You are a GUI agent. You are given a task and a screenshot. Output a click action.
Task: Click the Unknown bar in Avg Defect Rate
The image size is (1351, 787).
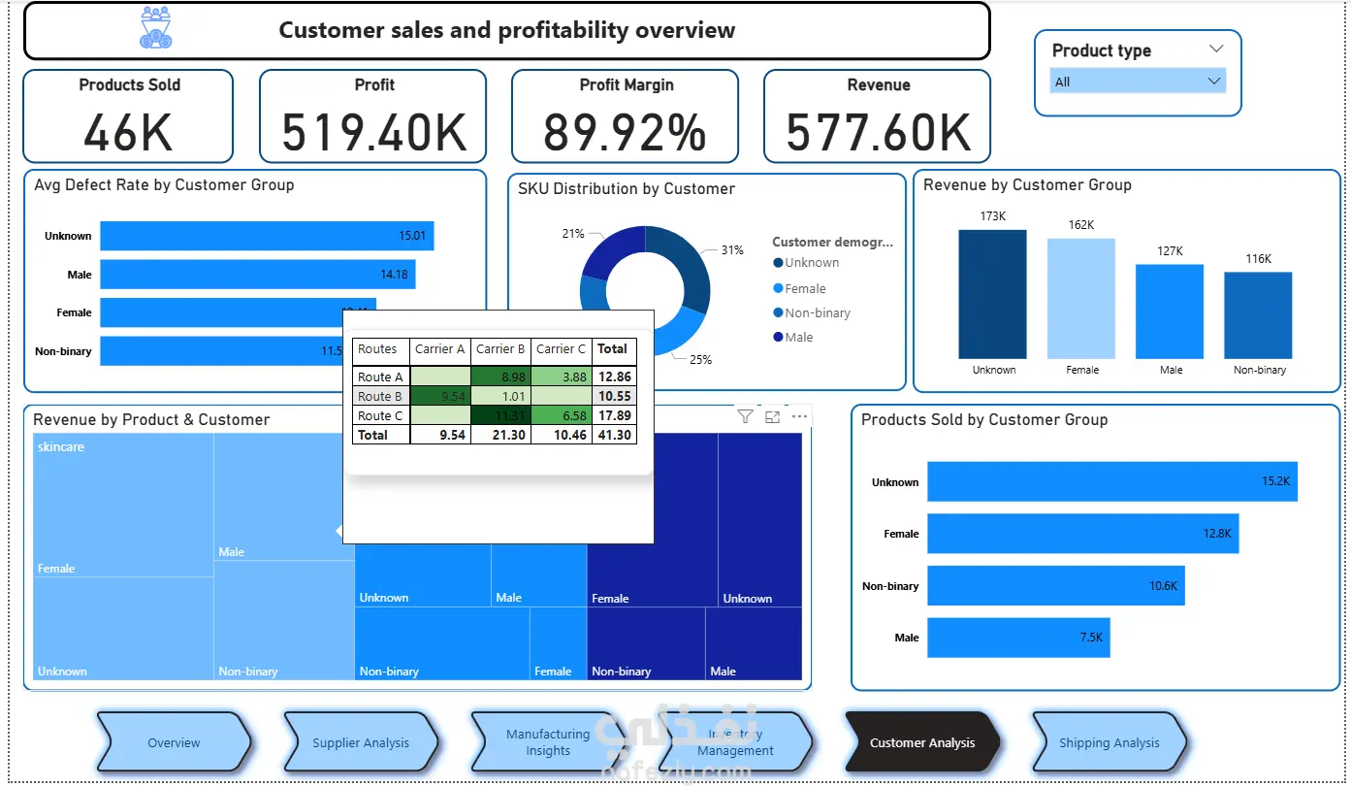267,236
